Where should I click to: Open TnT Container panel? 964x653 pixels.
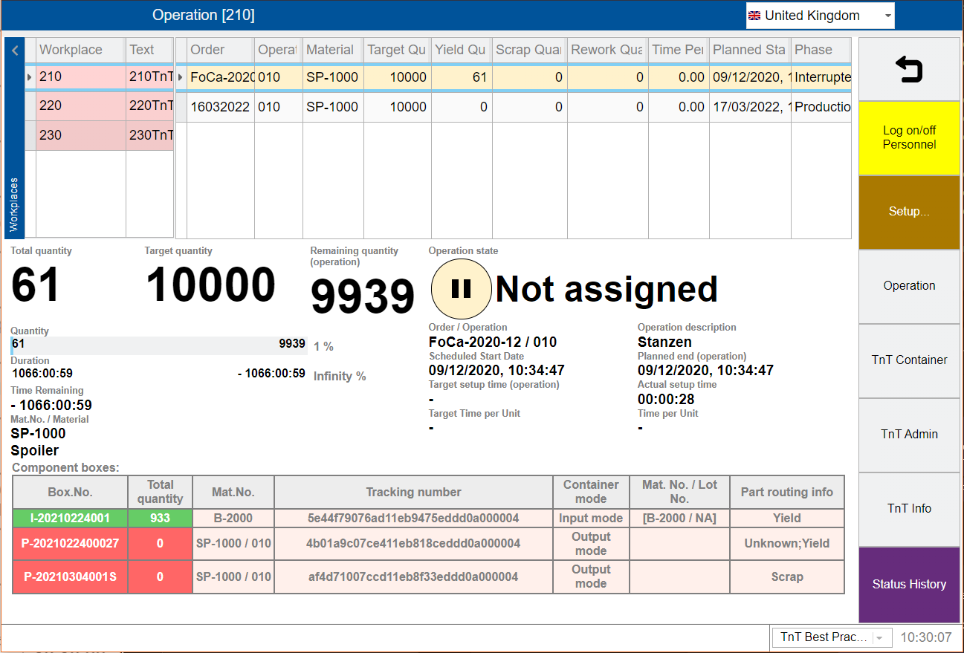click(x=909, y=360)
